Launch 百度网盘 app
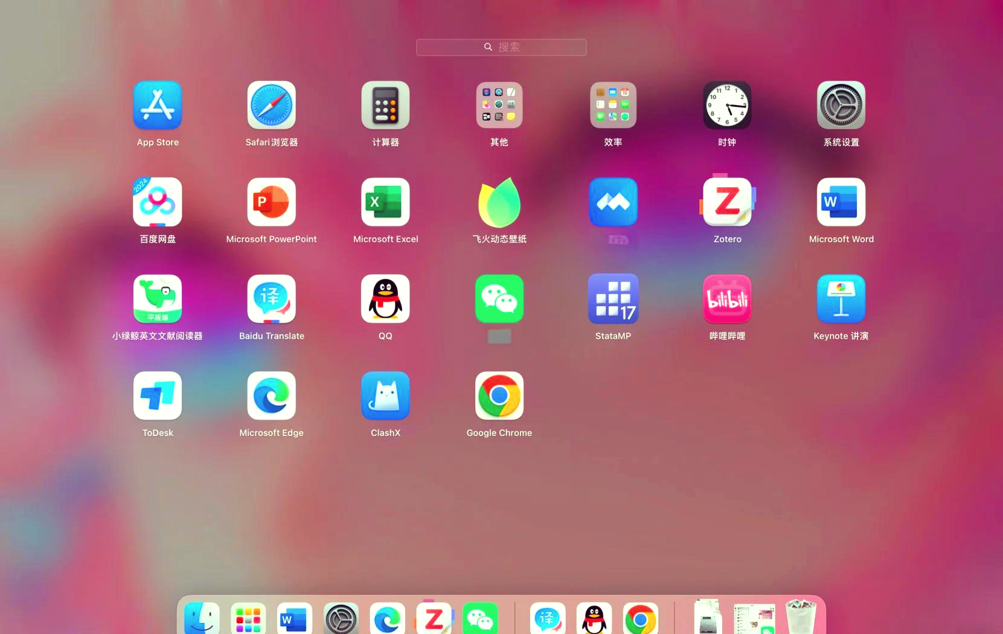Image resolution: width=1003 pixels, height=634 pixels. click(158, 202)
